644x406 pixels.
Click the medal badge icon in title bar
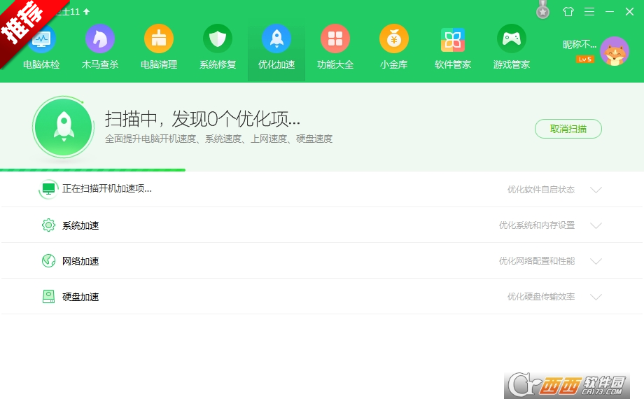tap(543, 10)
